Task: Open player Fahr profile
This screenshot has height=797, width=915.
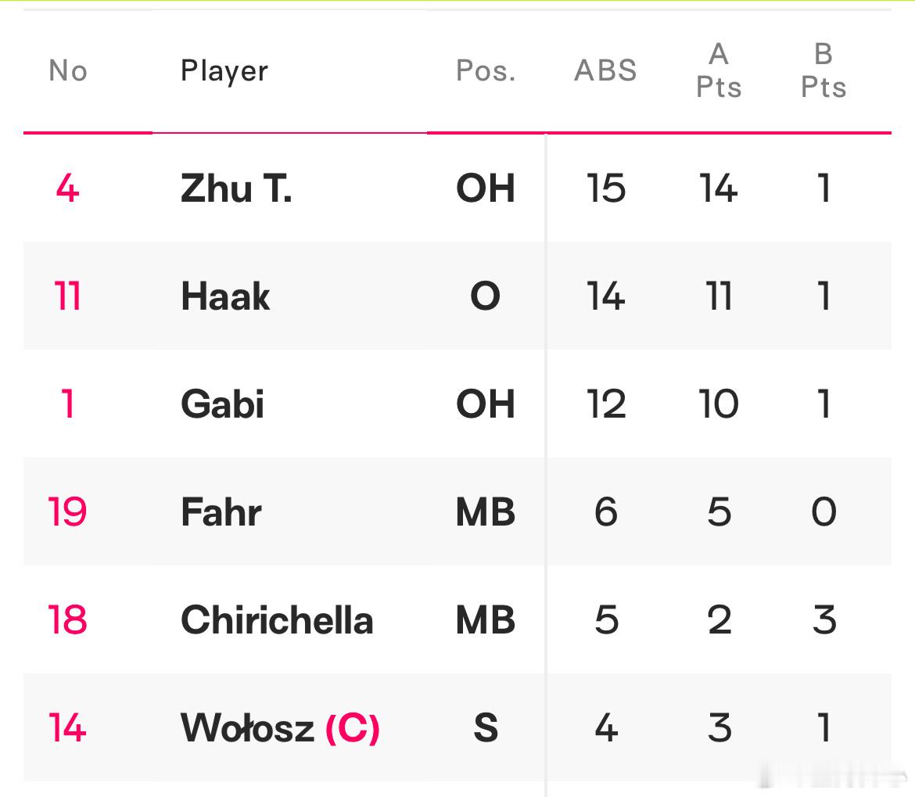Action: pyautogui.click(x=221, y=512)
